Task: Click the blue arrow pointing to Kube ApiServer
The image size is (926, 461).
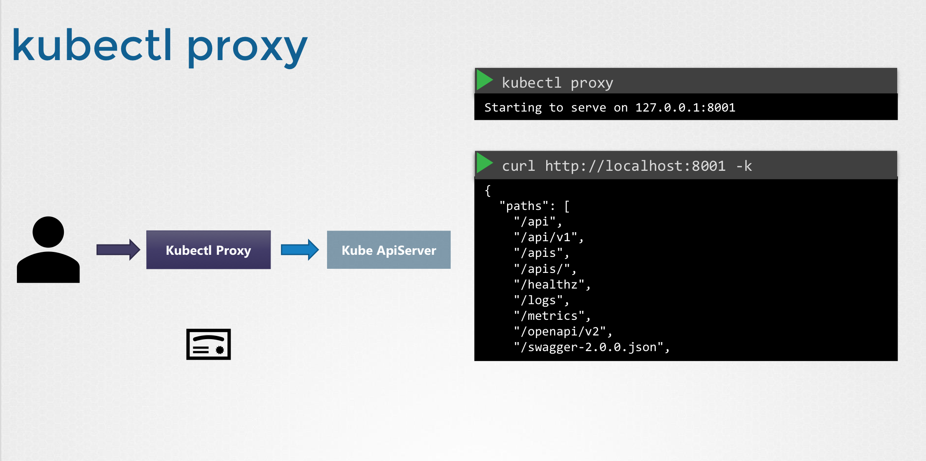Action: click(299, 249)
